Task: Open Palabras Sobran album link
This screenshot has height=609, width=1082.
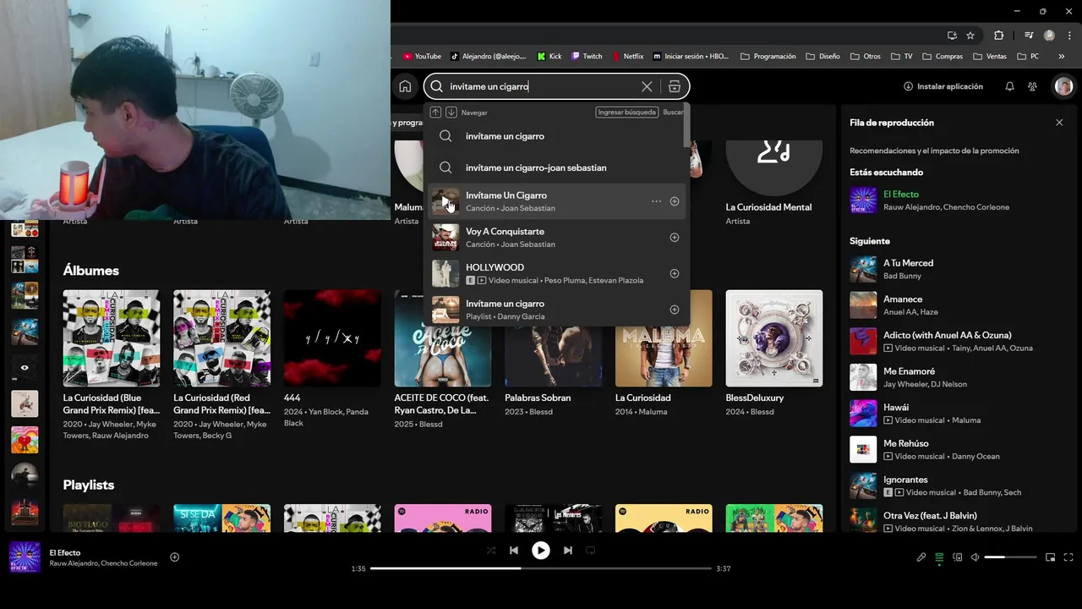Action: tap(538, 398)
